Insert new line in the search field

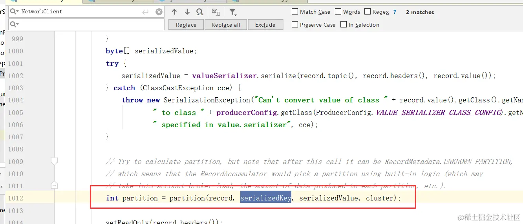pyautogui.click(x=146, y=12)
